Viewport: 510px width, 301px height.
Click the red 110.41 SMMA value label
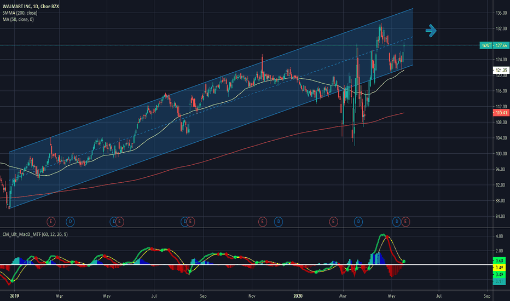(501, 113)
